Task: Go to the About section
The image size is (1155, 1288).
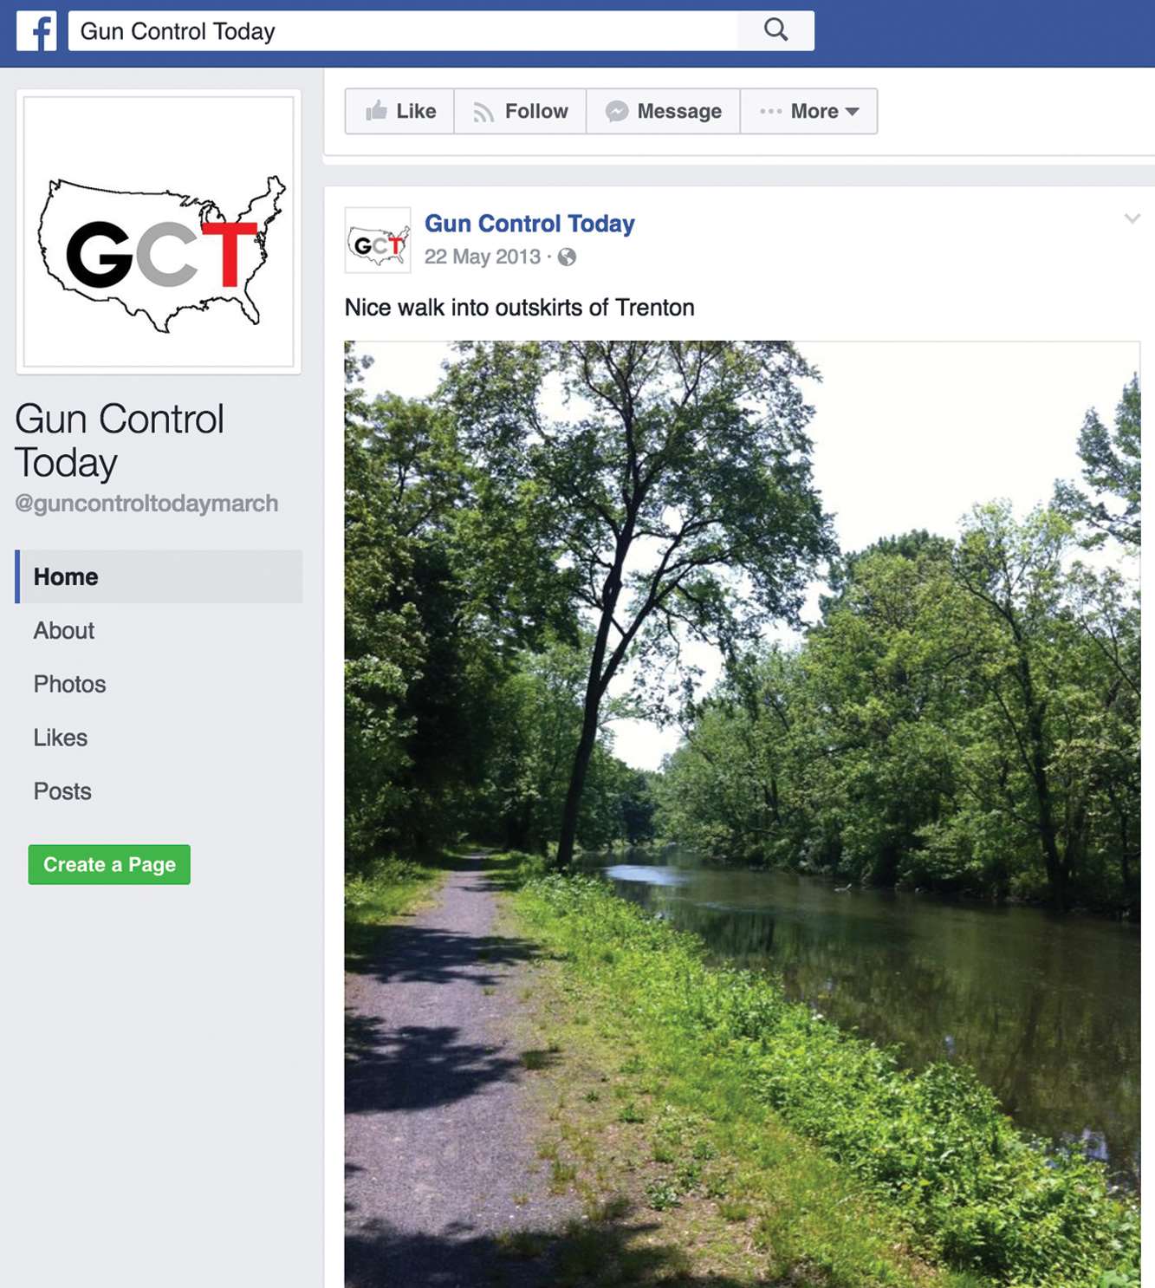Action: (64, 630)
